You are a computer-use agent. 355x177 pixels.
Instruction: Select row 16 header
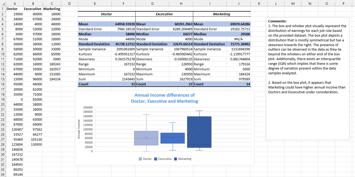[3, 84]
